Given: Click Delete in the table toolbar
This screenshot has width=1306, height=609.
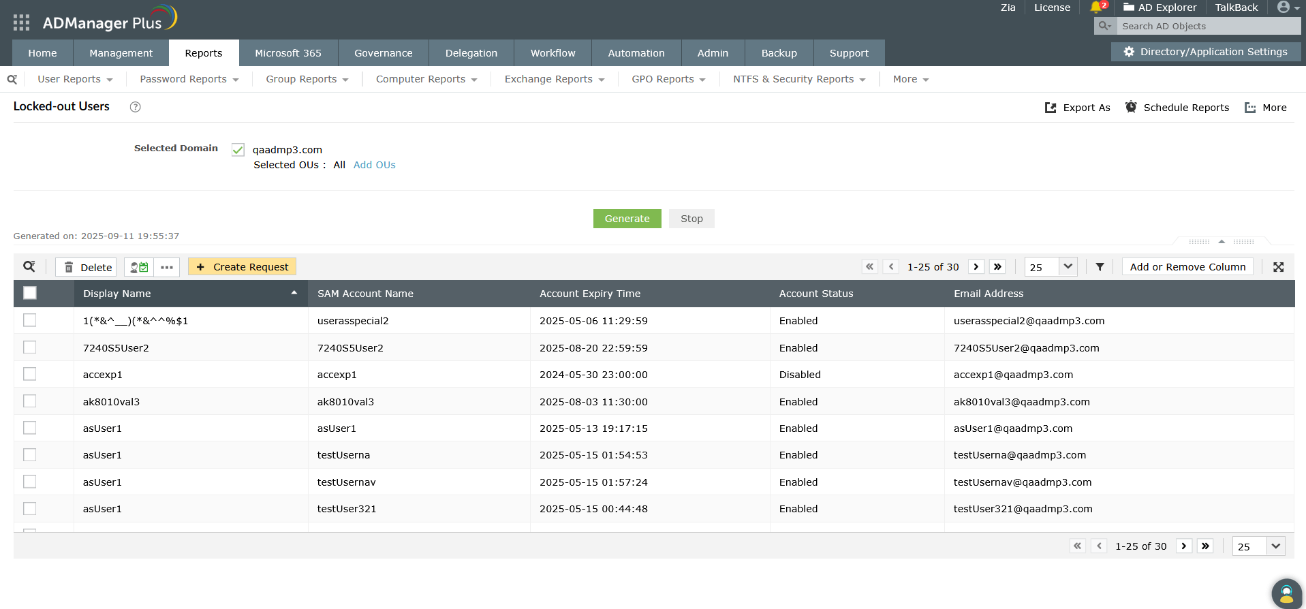Looking at the screenshot, I should (x=87, y=267).
